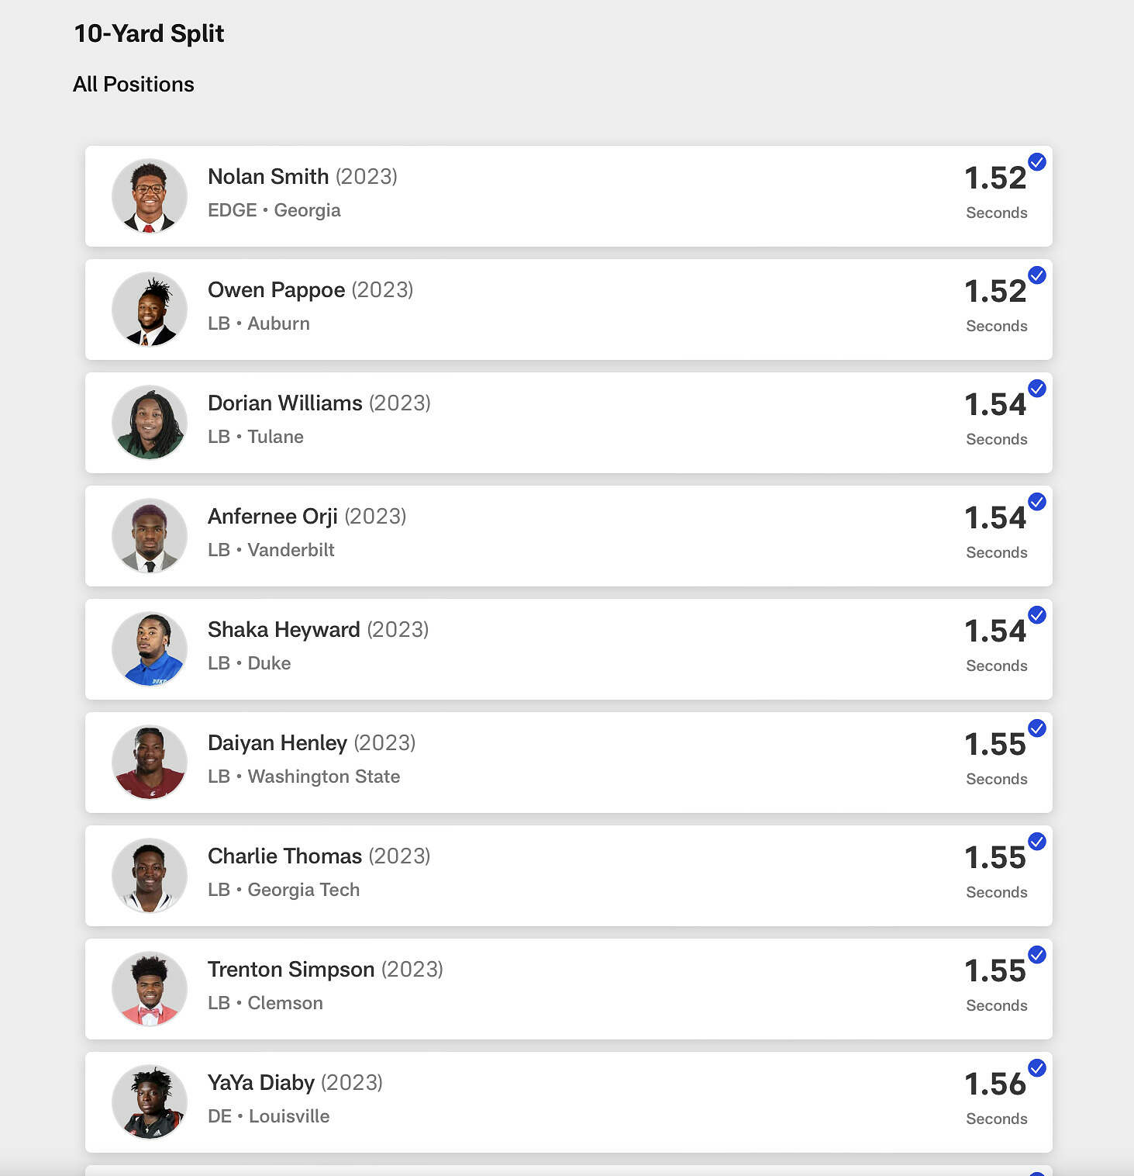Click the Trenton Simpson name
This screenshot has width=1134, height=1176.
291,970
